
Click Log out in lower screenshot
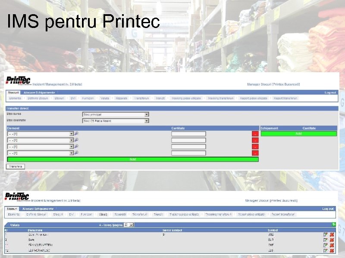tap(328, 209)
